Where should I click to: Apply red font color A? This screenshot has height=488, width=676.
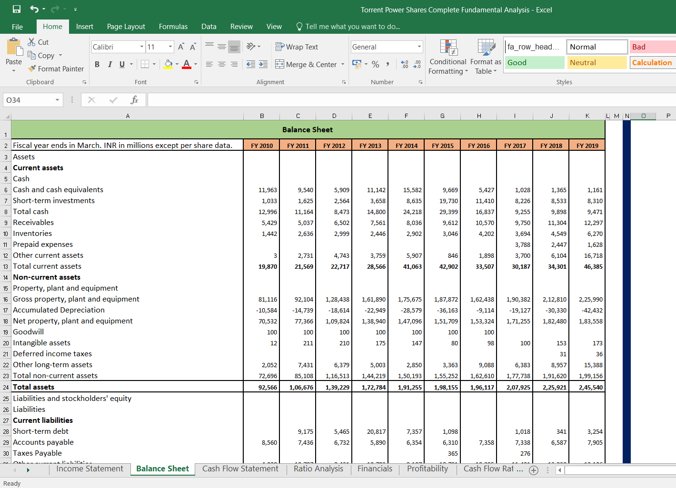coord(187,64)
